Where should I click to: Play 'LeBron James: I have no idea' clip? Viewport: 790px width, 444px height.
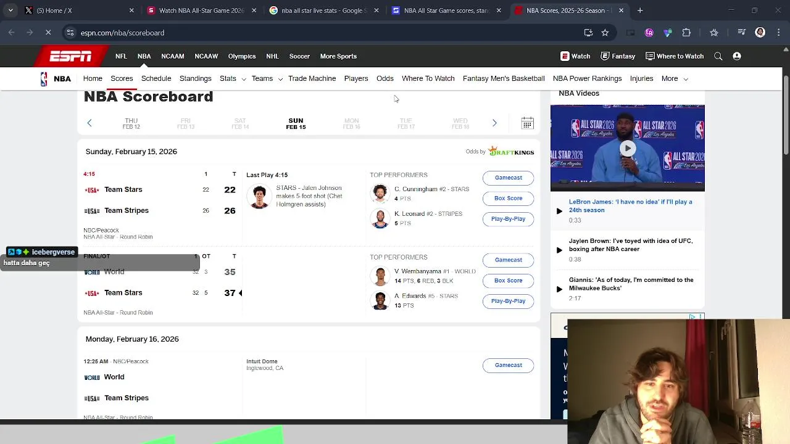[x=630, y=206]
